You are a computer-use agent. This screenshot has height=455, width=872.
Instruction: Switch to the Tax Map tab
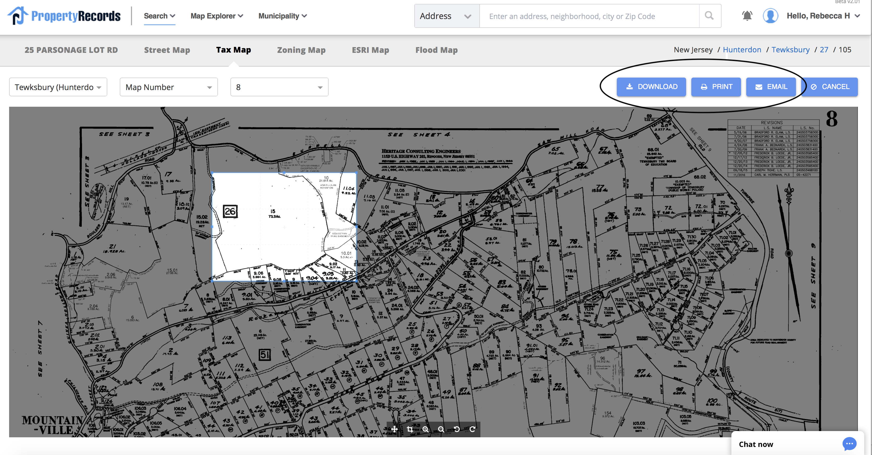click(234, 50)
